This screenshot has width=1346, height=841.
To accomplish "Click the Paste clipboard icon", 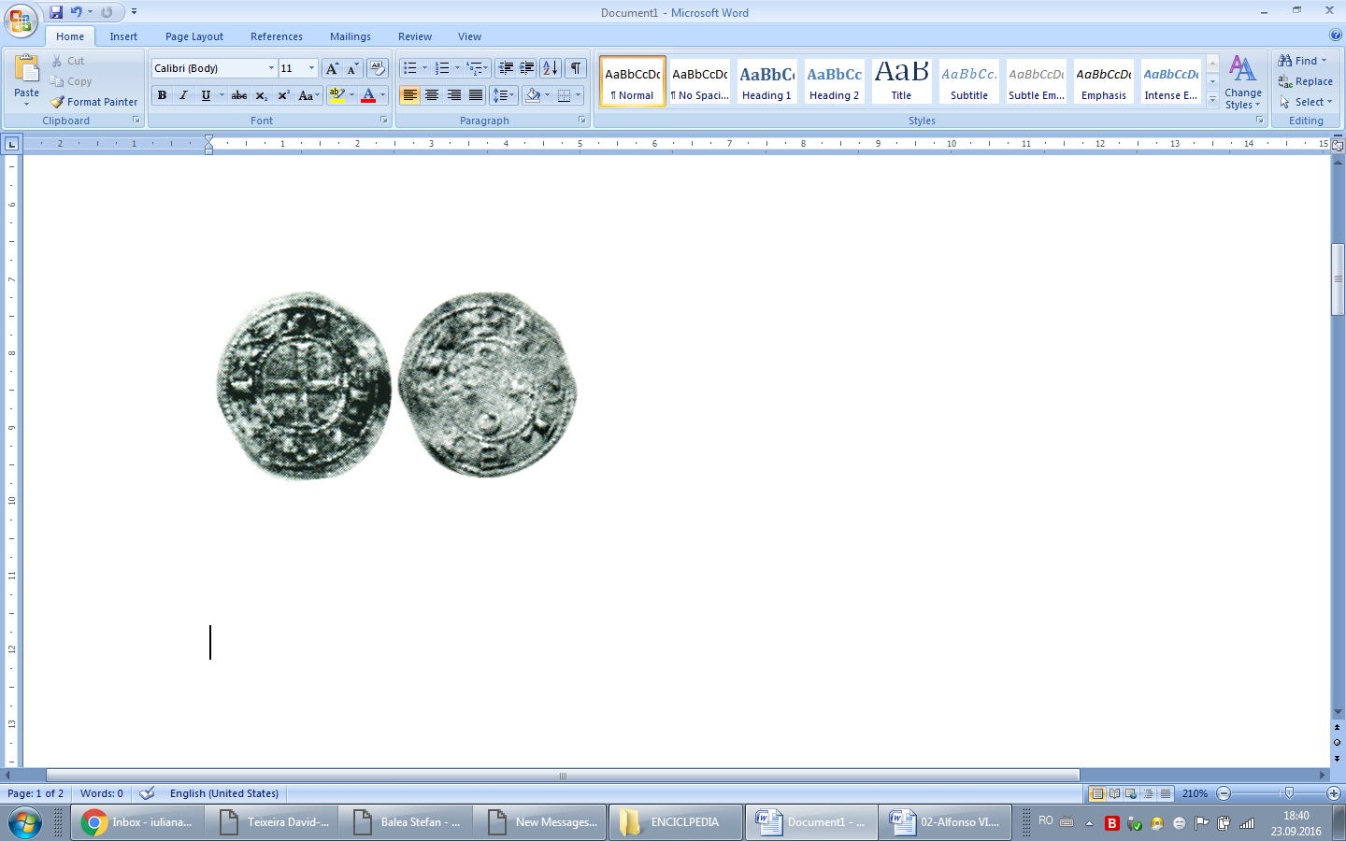I will (26, 70).
